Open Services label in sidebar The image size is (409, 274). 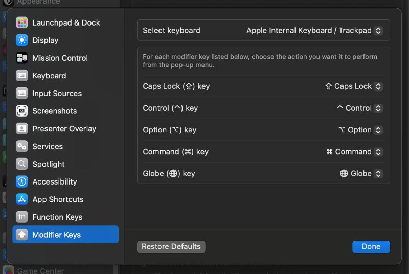point(48,146)
